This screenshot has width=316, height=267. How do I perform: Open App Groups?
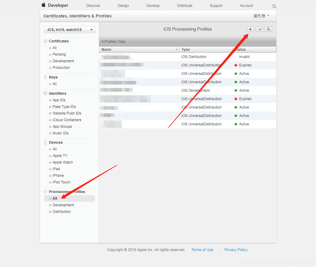62,127
